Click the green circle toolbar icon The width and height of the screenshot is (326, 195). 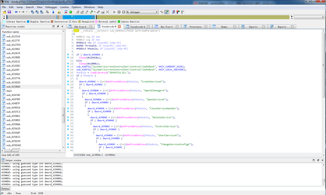coord(71,12)
